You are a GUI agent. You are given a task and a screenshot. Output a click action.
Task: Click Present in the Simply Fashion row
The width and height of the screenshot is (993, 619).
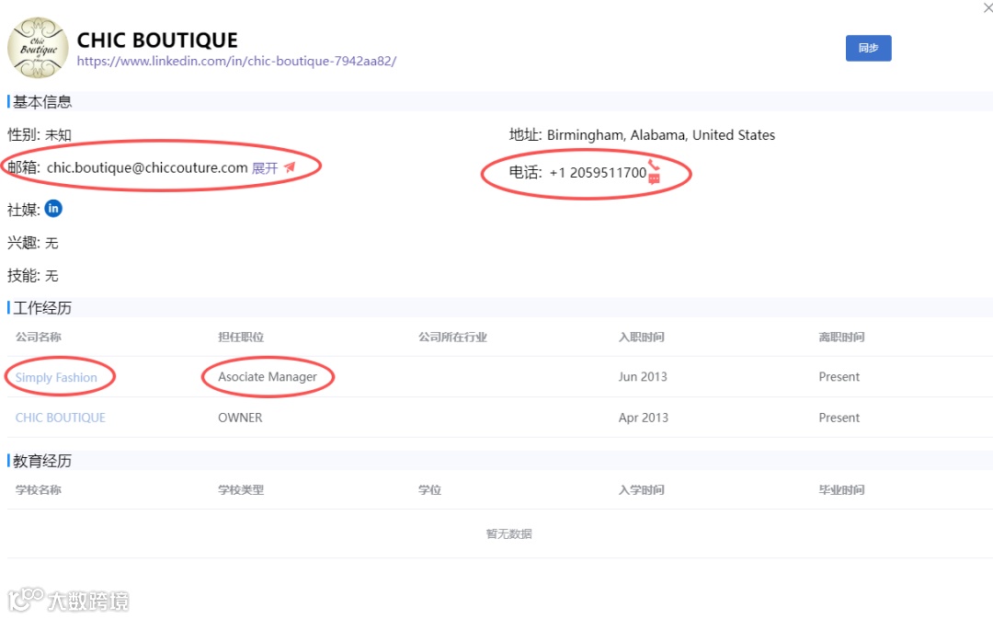click(x=839, y=377)
